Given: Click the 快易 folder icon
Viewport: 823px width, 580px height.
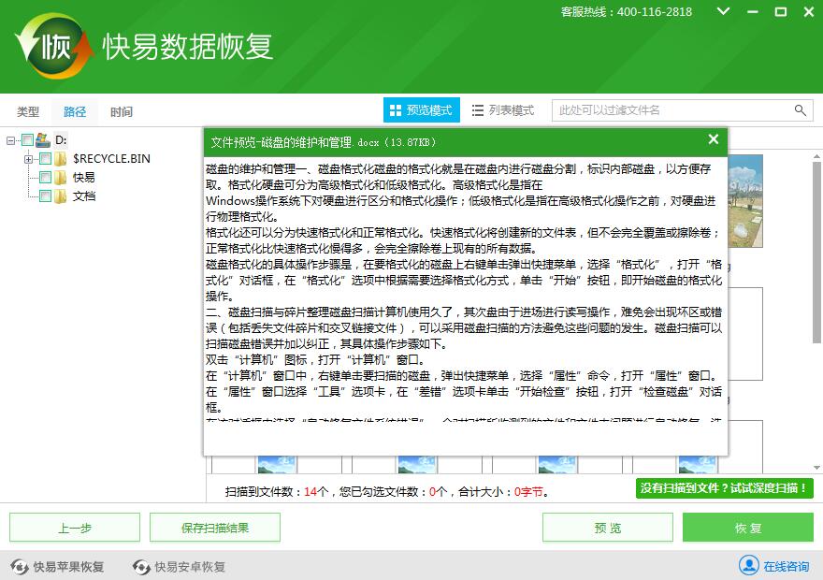Looking at the screenshot, I should click(61, 178).
